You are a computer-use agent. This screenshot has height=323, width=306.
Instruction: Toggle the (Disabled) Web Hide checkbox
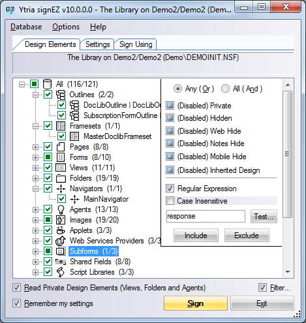[170, 131]
